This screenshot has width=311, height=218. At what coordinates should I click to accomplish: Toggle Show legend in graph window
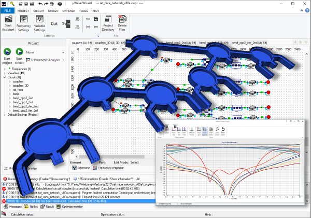tap(204, 130)
